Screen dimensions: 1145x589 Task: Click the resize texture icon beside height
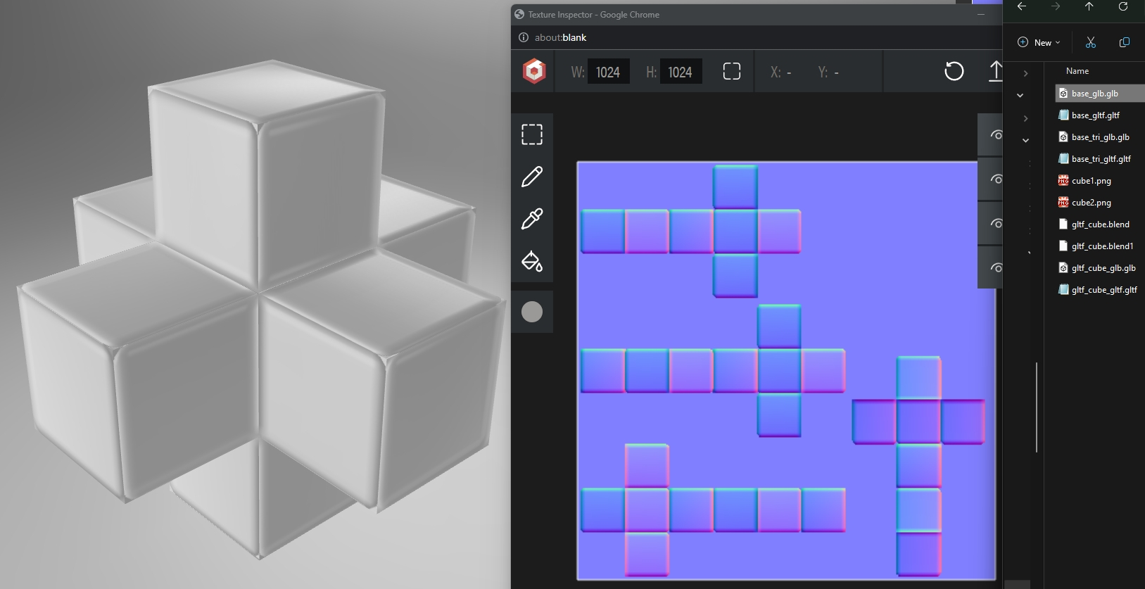click(732, 71)
